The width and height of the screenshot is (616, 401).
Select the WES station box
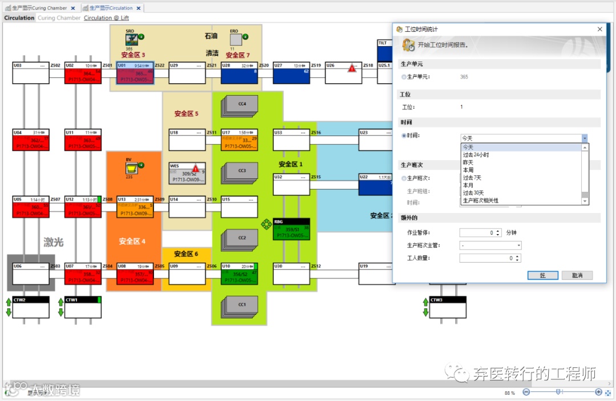pos(187,173)
